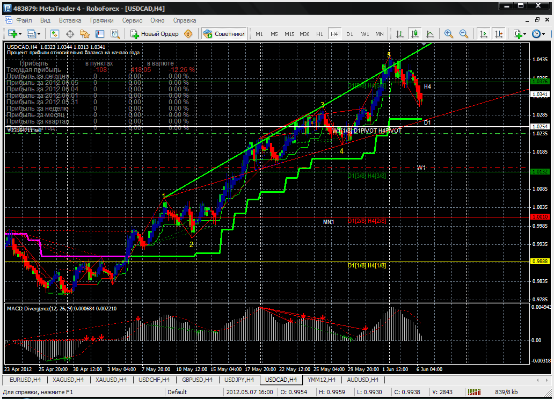Open the Market Watch window icon
This screenshot has width=554, height=399.
(54, 34)
